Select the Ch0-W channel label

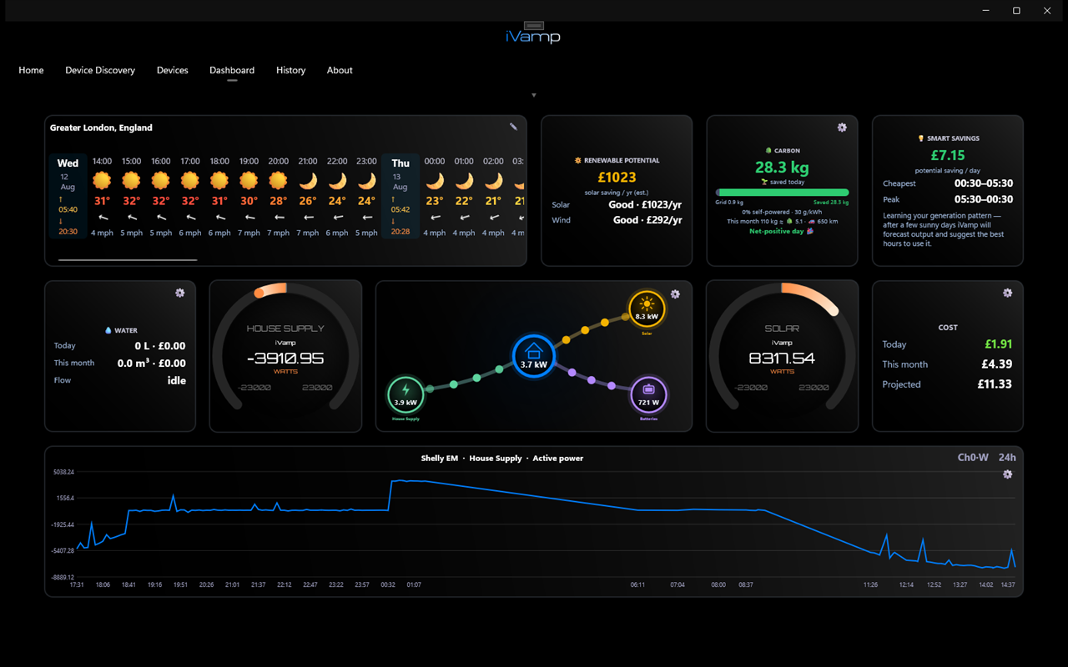click(x=973, y=457)
